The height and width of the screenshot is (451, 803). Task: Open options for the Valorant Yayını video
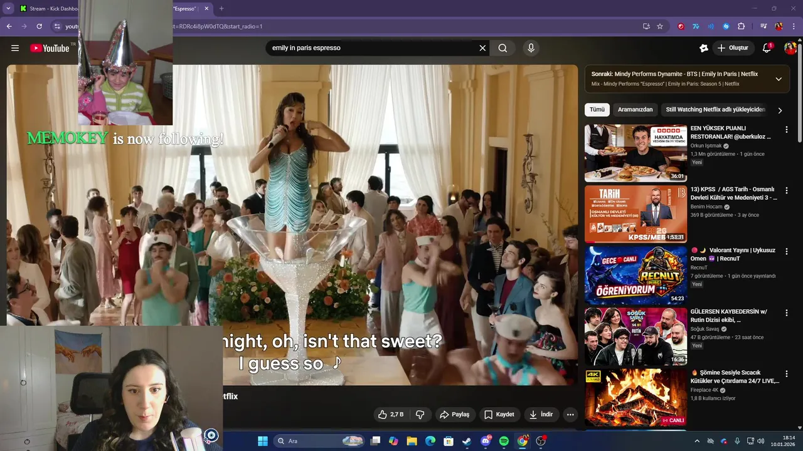[786, 252]
